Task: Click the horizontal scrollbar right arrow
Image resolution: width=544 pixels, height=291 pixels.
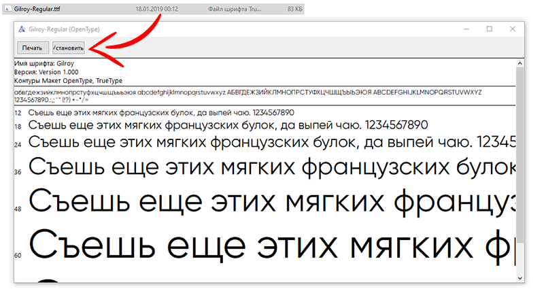Action: [x=511, y=278]
